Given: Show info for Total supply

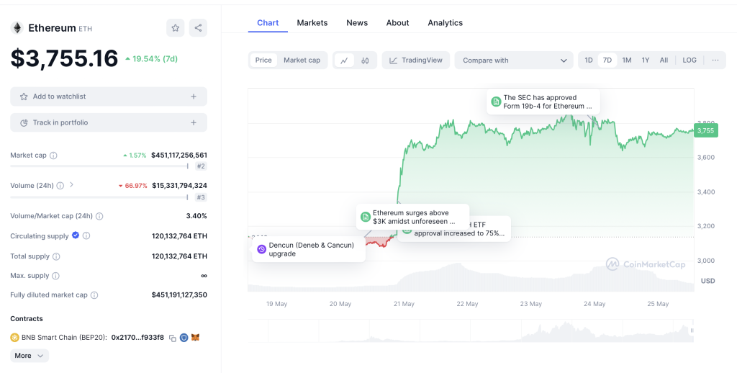Looking at the screenshot, I should click(x=56, y=256).
